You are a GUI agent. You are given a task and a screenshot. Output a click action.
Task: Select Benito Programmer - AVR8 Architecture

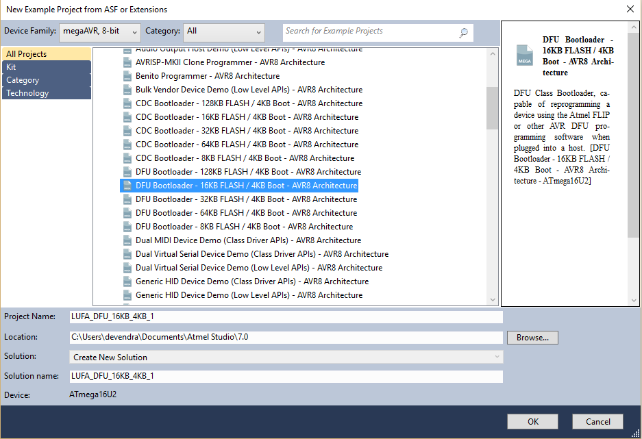(x=208, y=76)
